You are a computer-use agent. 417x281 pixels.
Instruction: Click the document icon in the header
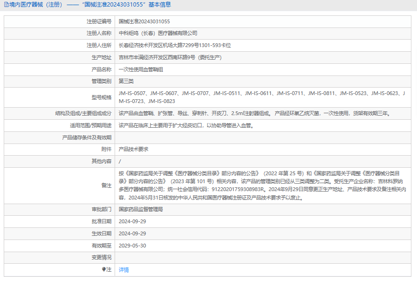coord(6,5)
